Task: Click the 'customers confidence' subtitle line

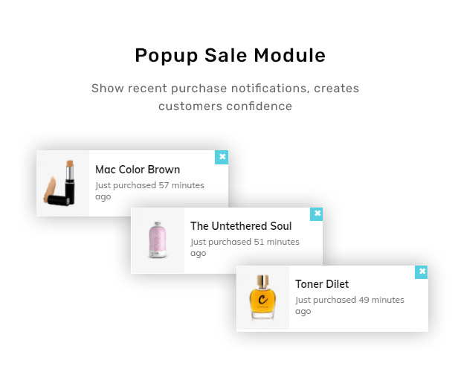Action: coord(225,106)
